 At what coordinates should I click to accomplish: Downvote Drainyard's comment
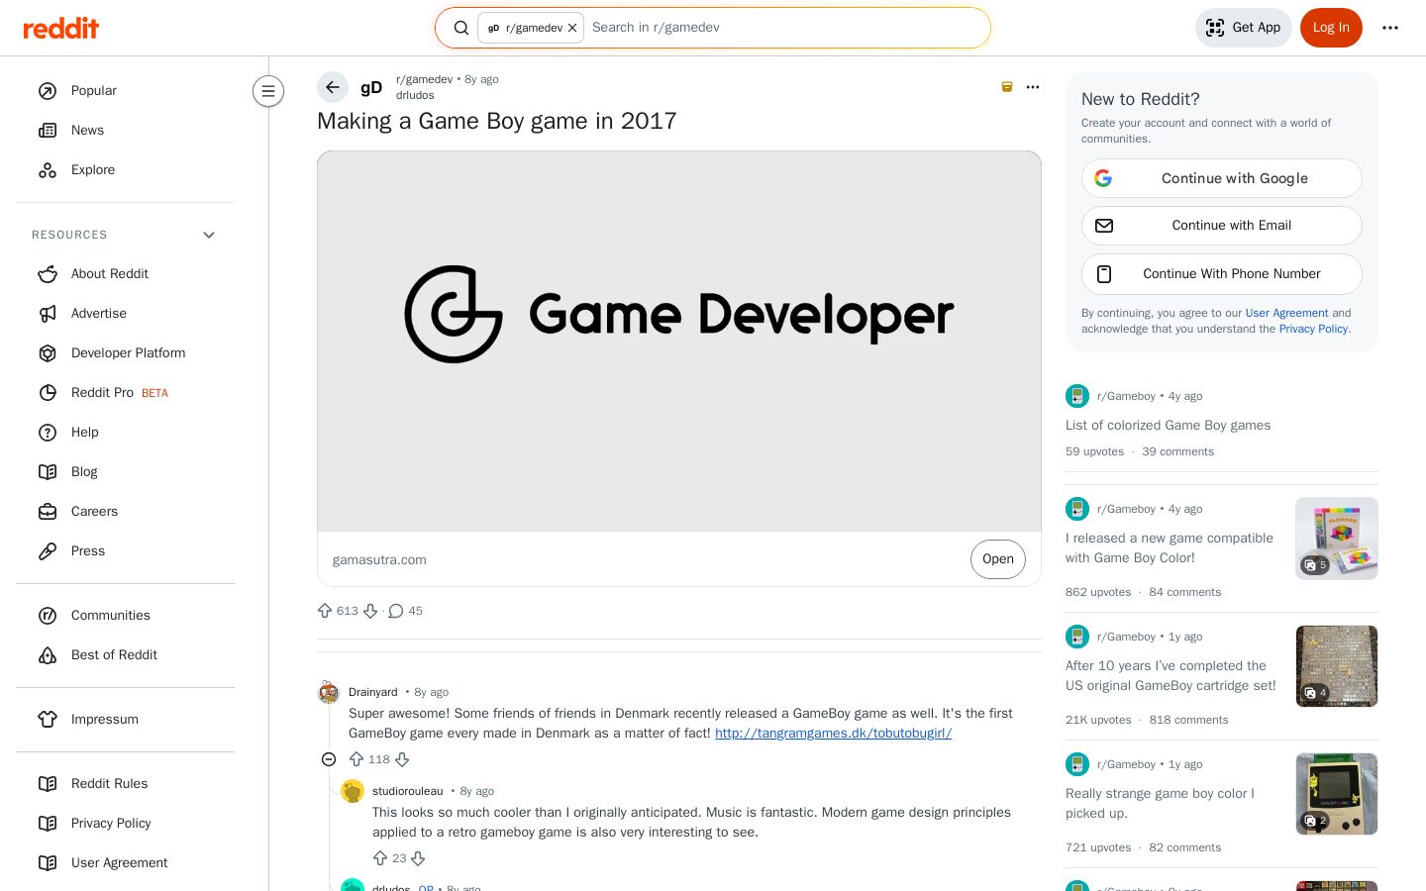402,759
